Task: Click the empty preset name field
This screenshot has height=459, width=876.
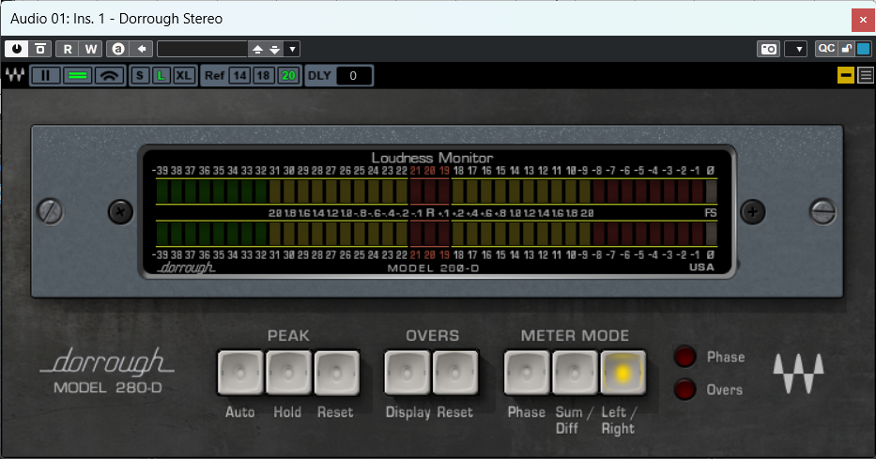Action: click(201, 49)
